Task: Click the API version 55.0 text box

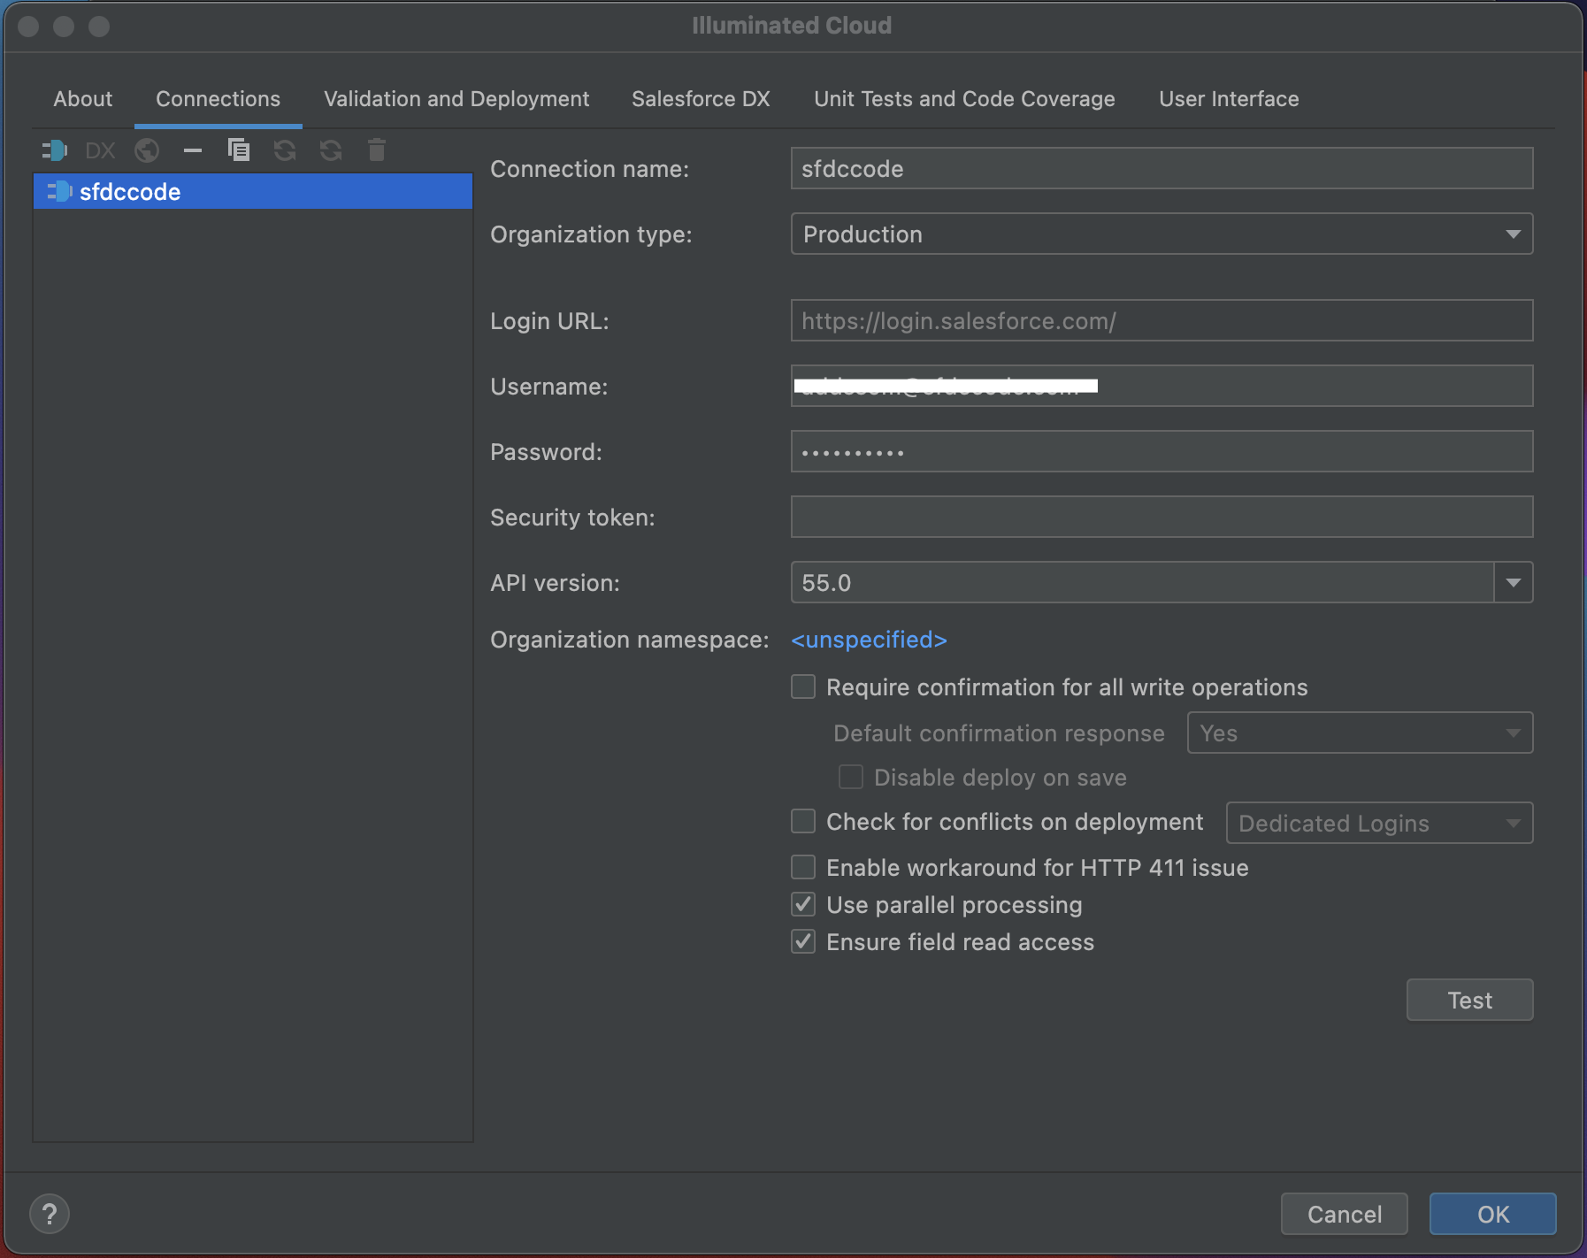Action: click(1142, 582)
